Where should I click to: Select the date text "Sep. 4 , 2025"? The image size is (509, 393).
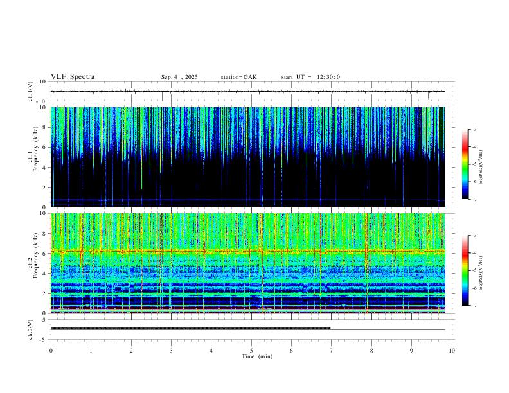(179, 77)
